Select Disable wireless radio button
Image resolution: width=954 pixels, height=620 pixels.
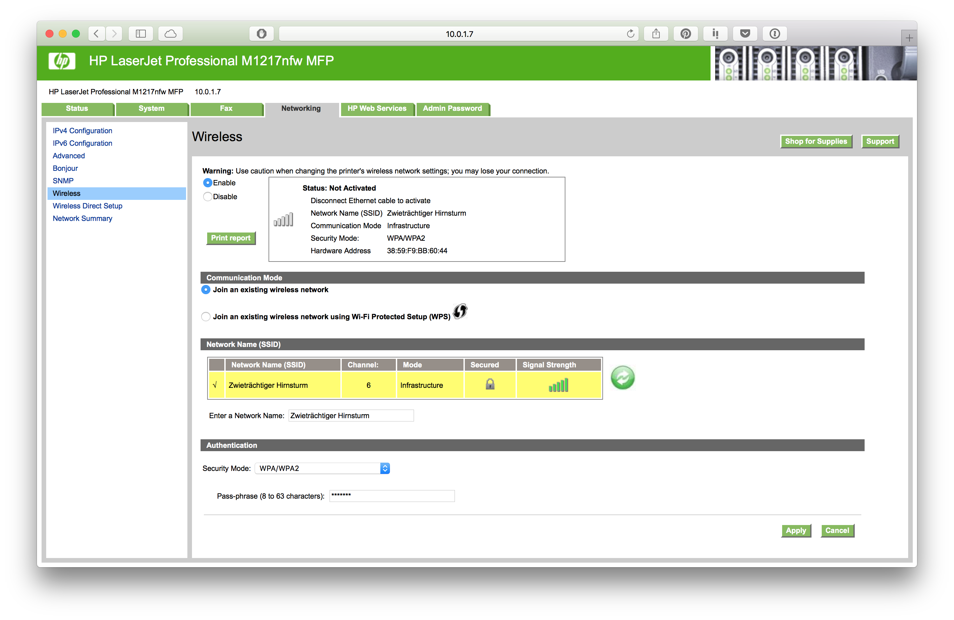point(208,196)
